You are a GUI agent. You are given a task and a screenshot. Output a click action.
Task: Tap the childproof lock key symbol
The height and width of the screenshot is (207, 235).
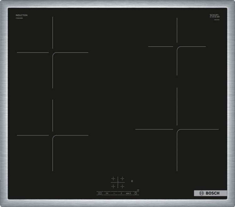[107, 193]
